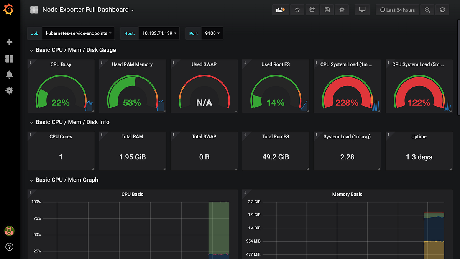Click the Add panel icon
This screenshot has width=460, height=259.
(281, 10)
